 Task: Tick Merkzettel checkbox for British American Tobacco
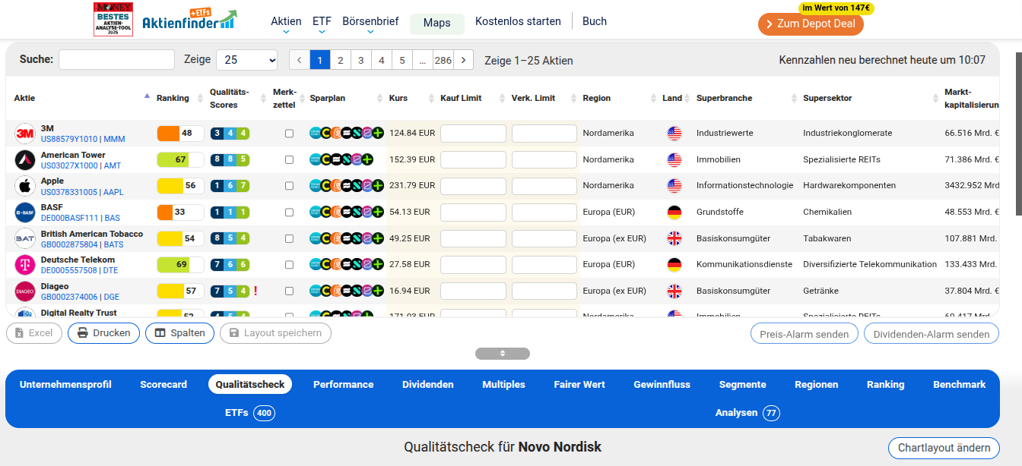289,238
